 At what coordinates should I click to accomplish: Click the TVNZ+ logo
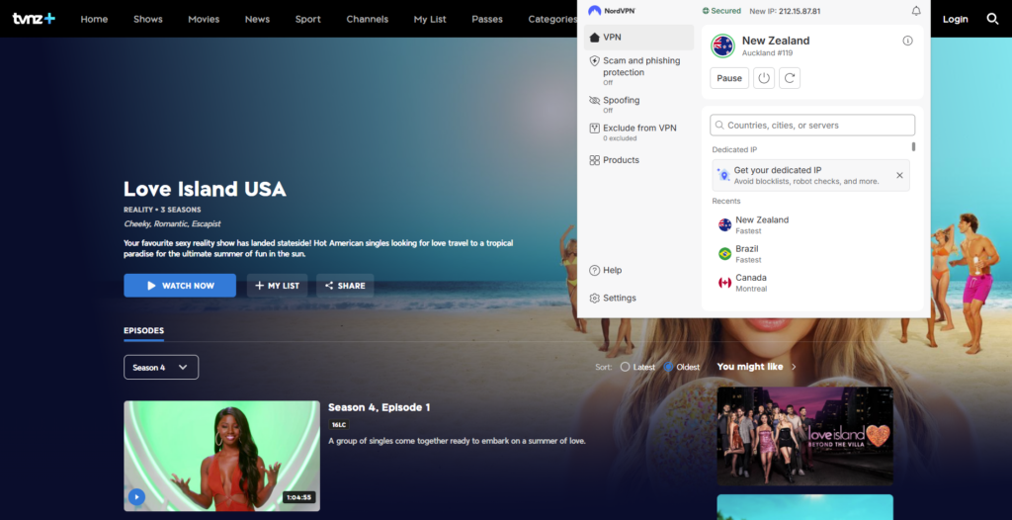(35, 19)
